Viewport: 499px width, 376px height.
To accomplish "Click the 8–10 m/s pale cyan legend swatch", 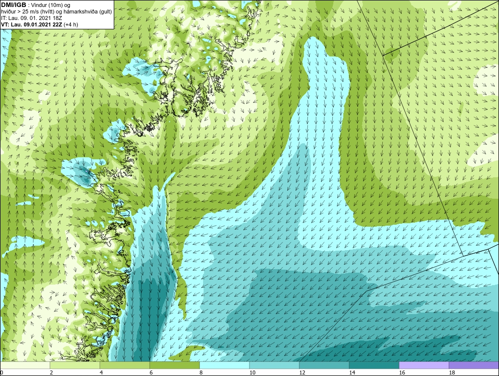I will [225, 365].
